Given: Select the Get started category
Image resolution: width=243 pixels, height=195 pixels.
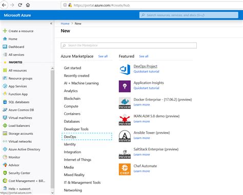Looking at the screenshot, I should (72, 68).
